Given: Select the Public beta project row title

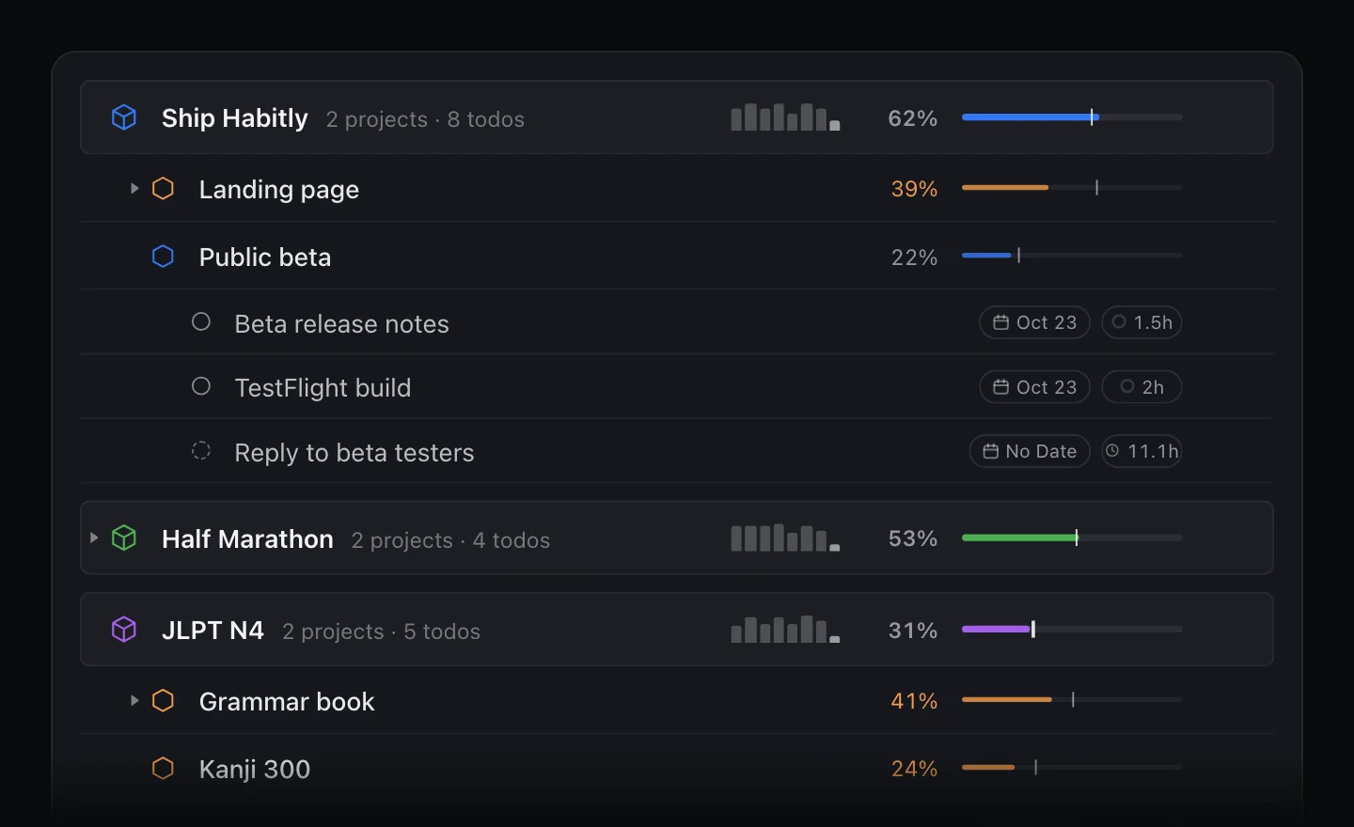Looking at the screenshot, I should click(265, 257).
